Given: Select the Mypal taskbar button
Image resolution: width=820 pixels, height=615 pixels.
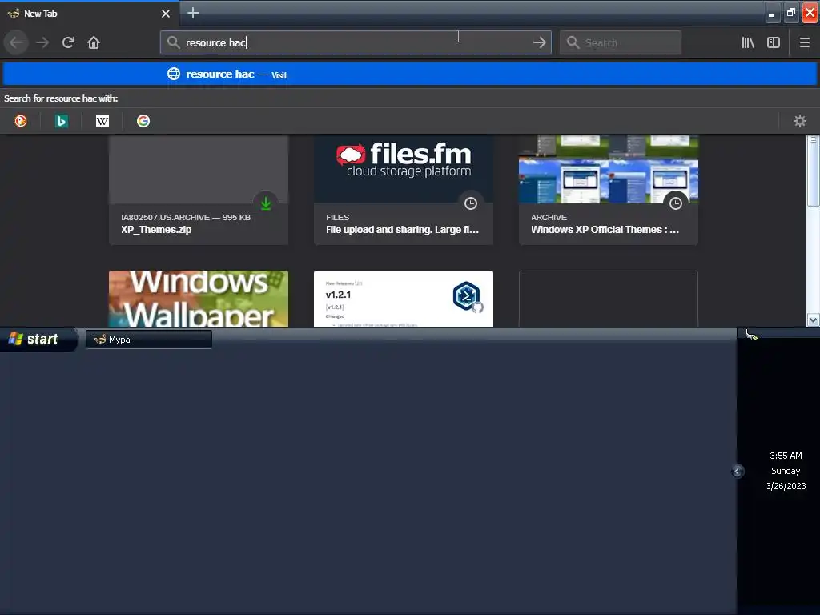Looking at the screenshot, I should pyautogui.click(x=148, y=340).
